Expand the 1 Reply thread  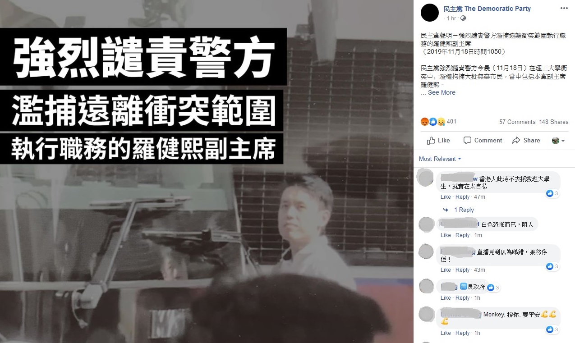coord(459,210)
